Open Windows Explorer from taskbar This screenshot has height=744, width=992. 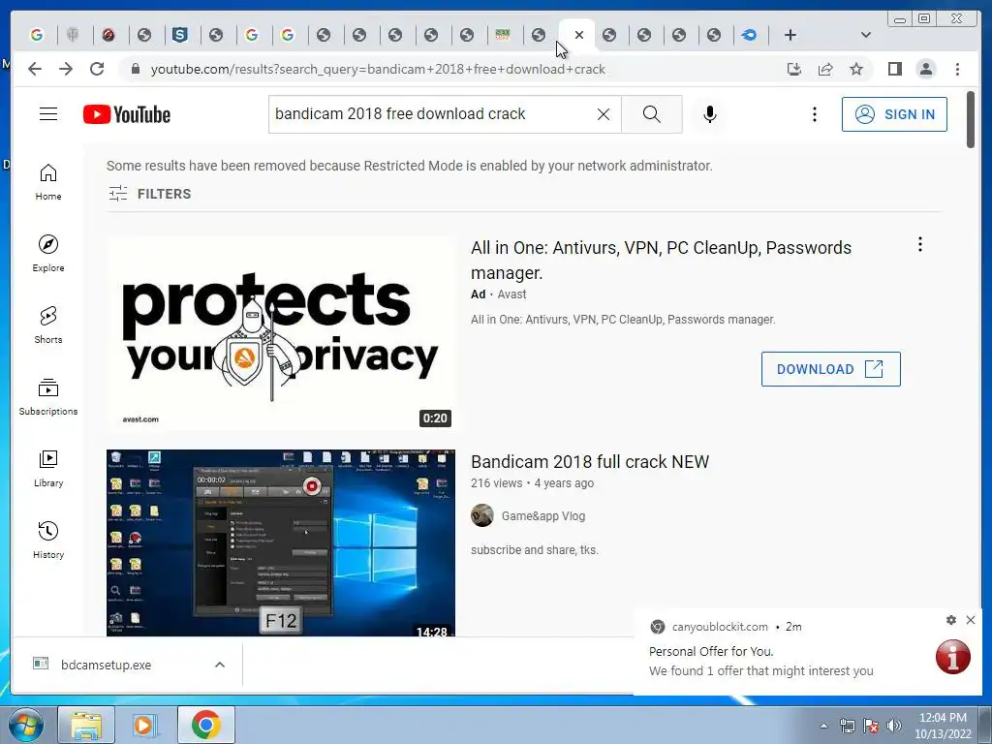click(x=86, y=725)
